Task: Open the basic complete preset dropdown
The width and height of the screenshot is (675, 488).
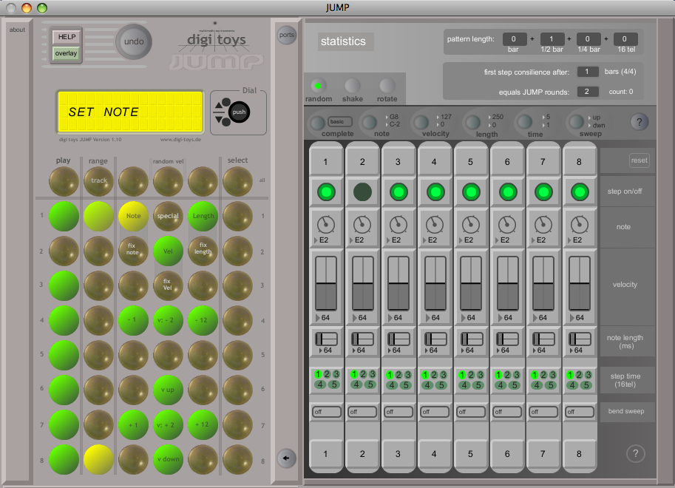Action: point(340,121)
